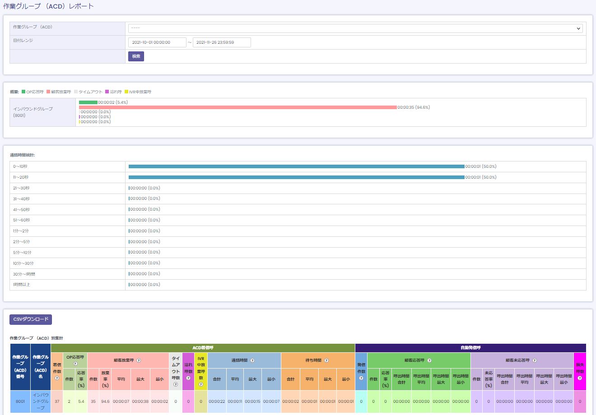Click the pink 94.6% abandoned call bar
Image resolution: width=596 pixels, height=415 pixels.
tap(237, 107)
